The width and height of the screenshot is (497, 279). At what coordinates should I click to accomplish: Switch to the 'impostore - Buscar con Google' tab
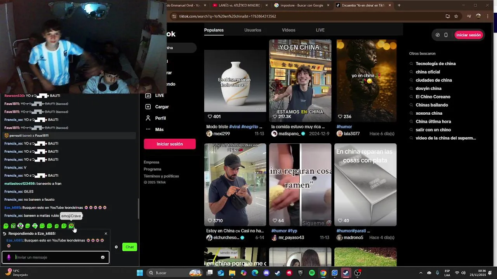[302, 5]
